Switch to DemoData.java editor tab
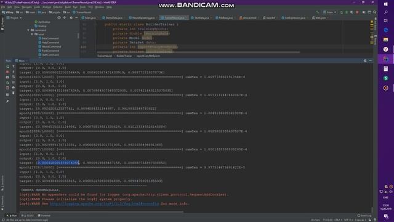This screenshot has width=394, height=222. (x=113, y=18)
